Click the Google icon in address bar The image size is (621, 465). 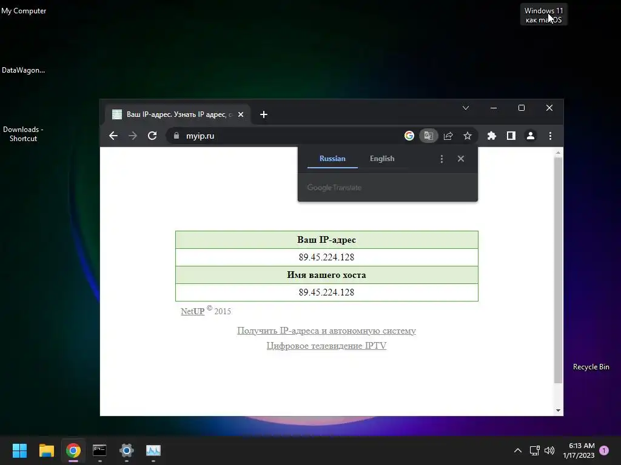[x=409, y=136]
